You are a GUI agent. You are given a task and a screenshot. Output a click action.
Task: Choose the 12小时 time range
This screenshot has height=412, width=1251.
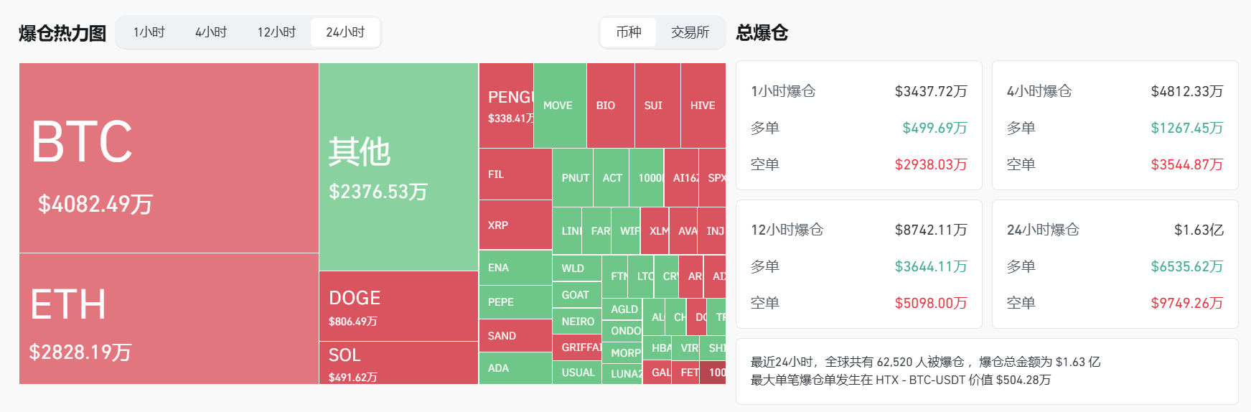(x=276, y=32)
